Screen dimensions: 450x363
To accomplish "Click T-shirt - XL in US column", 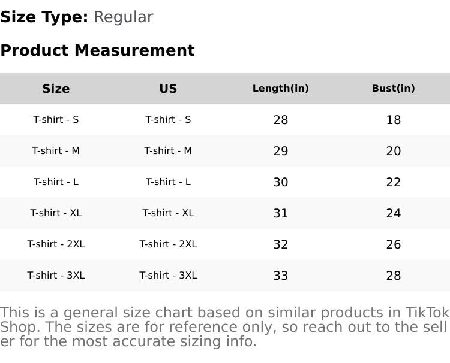I will click(x=168, y=213).
